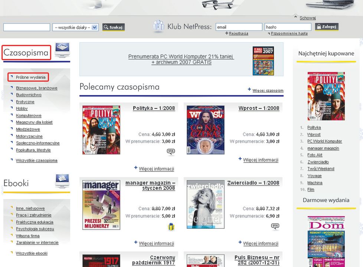This screenshot has height=267, width=363.
Task: Open Wprost – 1/2008 title link
Action: point(259,108)
